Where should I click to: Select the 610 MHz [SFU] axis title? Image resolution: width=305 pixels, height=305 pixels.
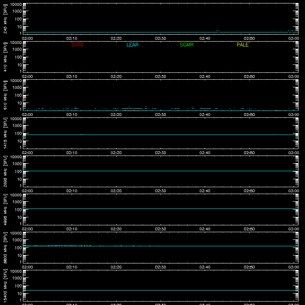click(5, 95)
